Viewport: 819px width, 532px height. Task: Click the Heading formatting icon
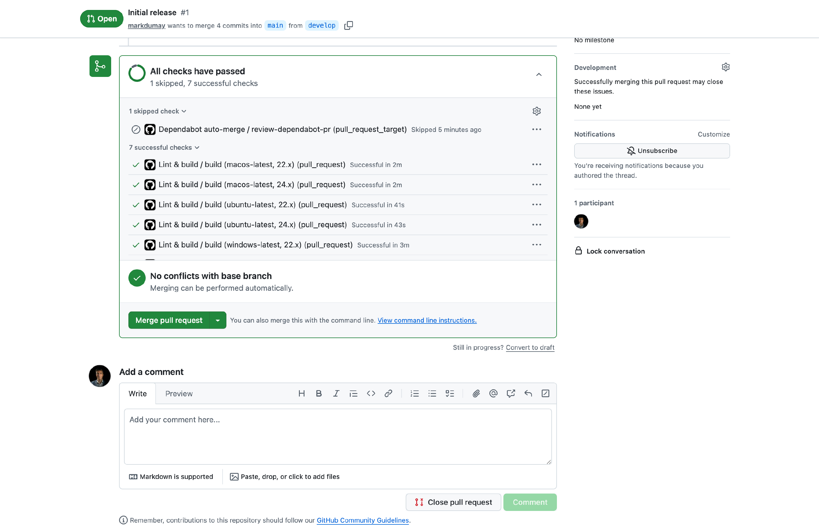click(x=302, y=393)
